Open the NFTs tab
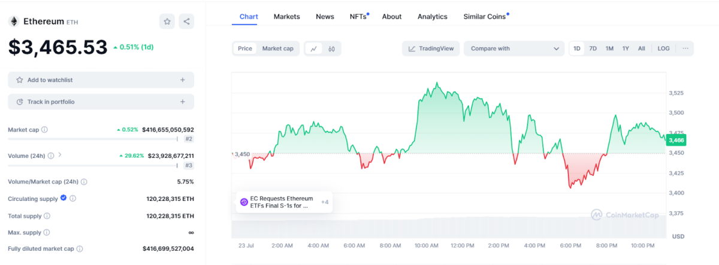719x265 pixels. [x=358, y=17]
